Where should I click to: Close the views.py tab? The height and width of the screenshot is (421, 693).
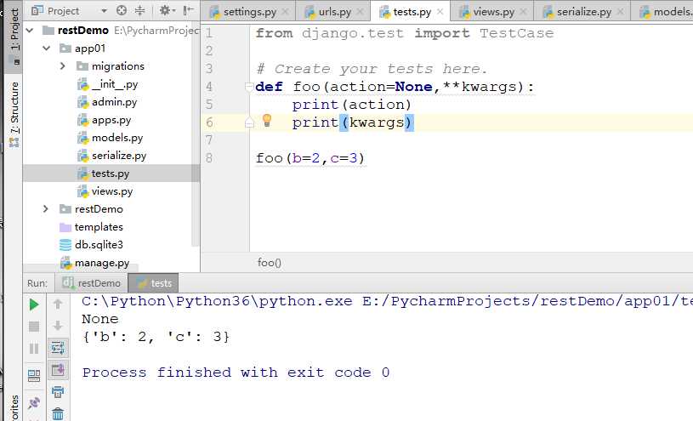[x=523, y=12]
